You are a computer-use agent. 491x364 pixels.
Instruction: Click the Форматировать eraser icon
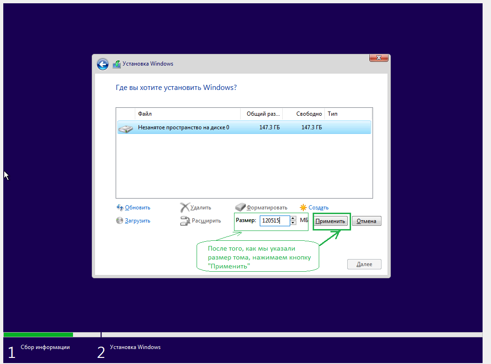click(240, 207)
